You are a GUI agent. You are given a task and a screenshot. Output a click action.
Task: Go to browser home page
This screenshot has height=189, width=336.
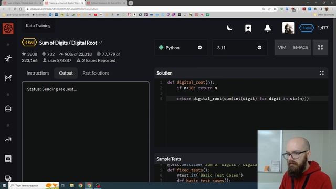[20, 9]
